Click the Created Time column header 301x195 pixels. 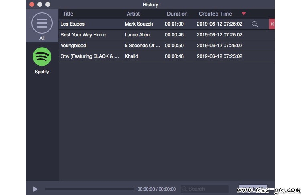click(215, 14)
